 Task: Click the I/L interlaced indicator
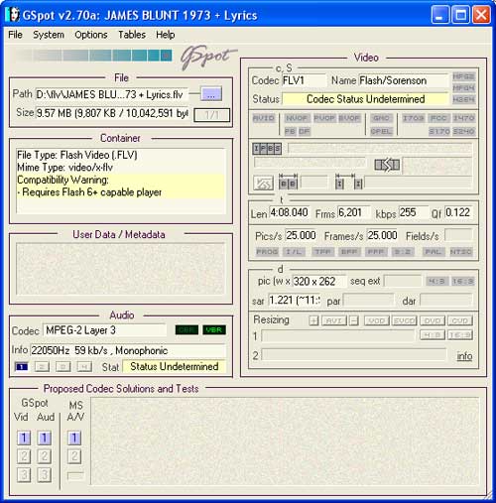(x=294, y=252)
